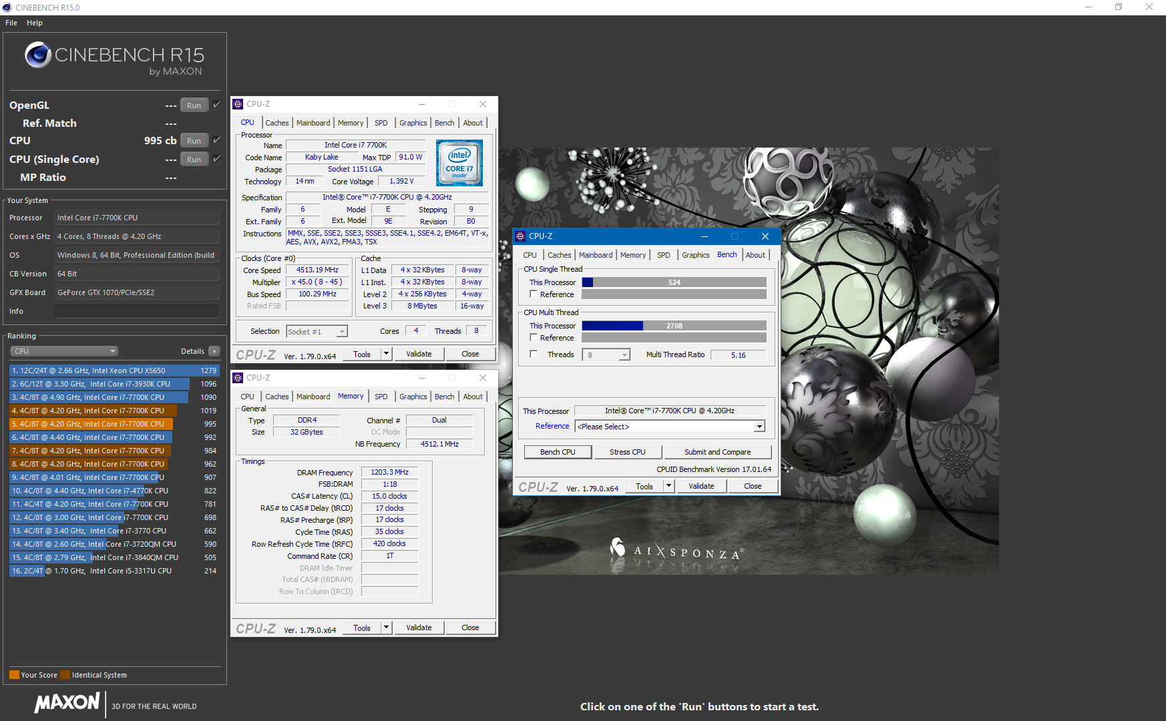
Task: Click the single thread score bar showing 524
Action: coord(674,282)
